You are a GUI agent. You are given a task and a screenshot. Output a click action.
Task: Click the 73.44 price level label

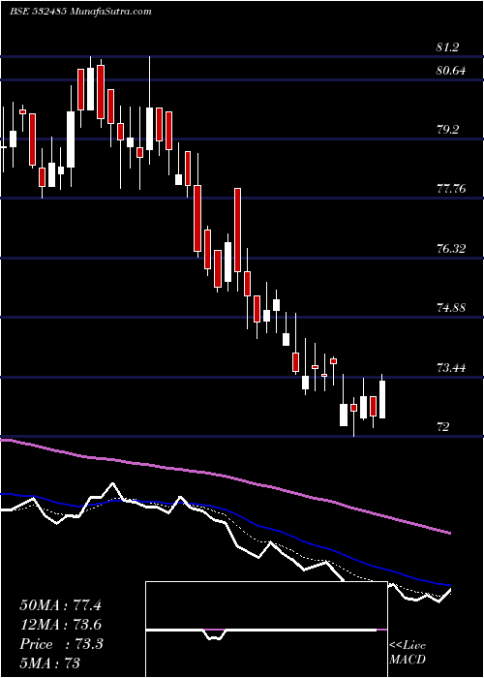451,368
